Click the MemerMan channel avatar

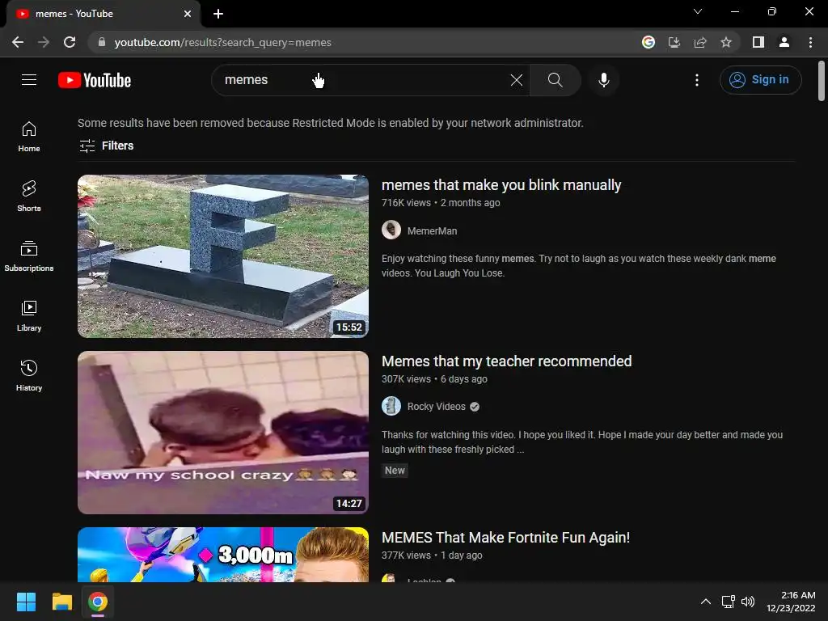click(391, 230)
